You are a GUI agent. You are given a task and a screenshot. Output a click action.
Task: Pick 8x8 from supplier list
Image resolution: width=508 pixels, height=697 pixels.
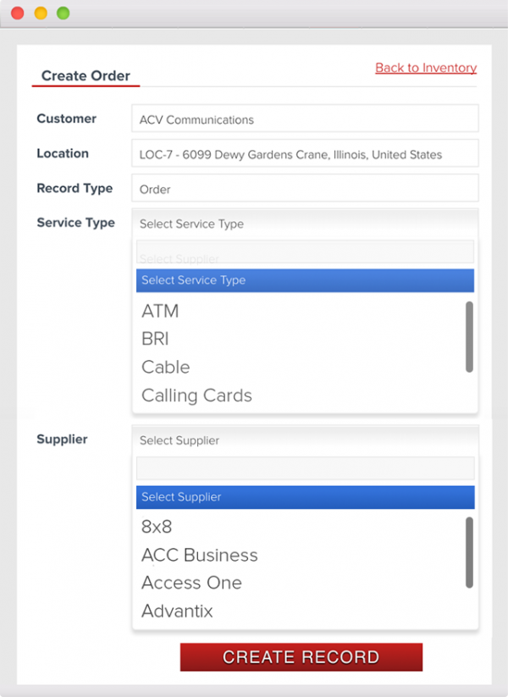[x=157, y=527]
